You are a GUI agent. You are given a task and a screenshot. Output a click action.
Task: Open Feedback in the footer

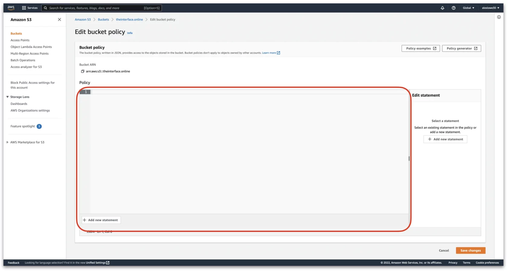coord(14,263)
